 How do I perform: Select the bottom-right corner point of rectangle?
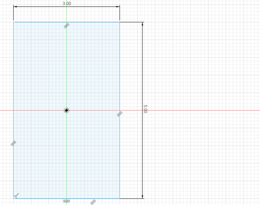coord(120,198)
